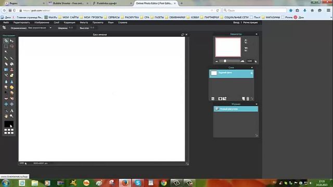The height and width of the screenshot is (187, 333).
Task: Select the Eraser tool
Action: click(6, 64)
